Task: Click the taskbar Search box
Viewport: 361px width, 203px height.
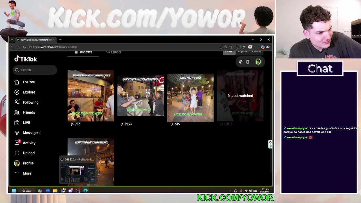Action: pos(27,191)
